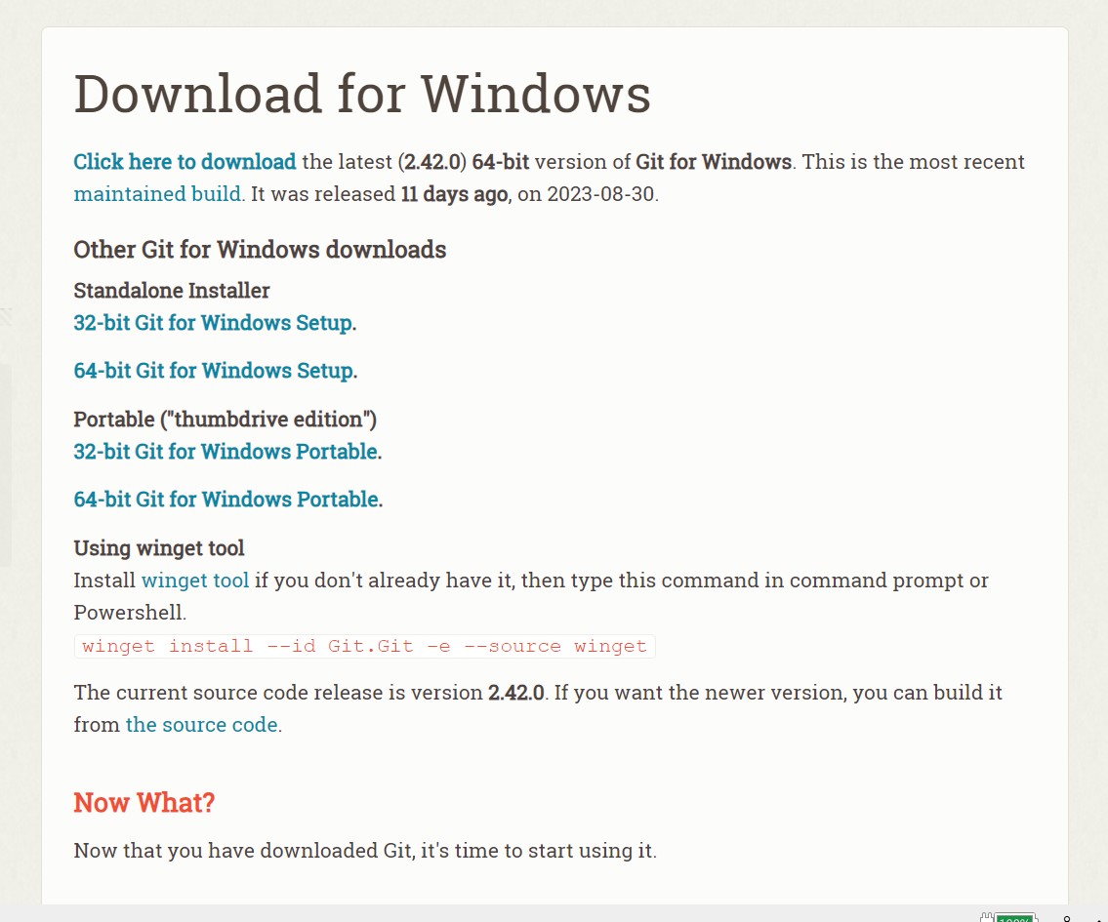The height and width of the screenshot is (922, 1108).
Task: Download 32-bit Git for Windows Setup
Action: (x=214, y=323)
